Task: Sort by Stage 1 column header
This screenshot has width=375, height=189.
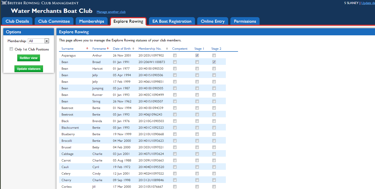Action: (199, 49)
